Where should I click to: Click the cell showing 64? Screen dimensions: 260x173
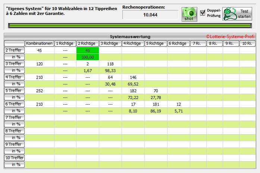[x=110, y=77]
